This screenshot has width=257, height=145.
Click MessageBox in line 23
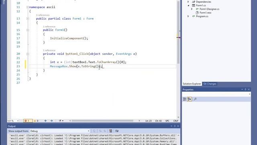click(x=59, y=66)
